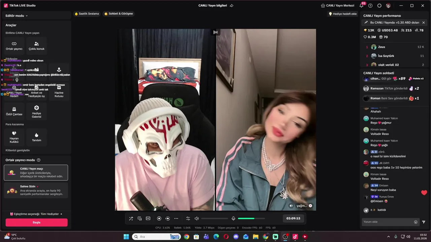Viewport: 431px width, 242px height.
Task: Click the dashed-circle replay record icon
Action: (x=168, y=218)
